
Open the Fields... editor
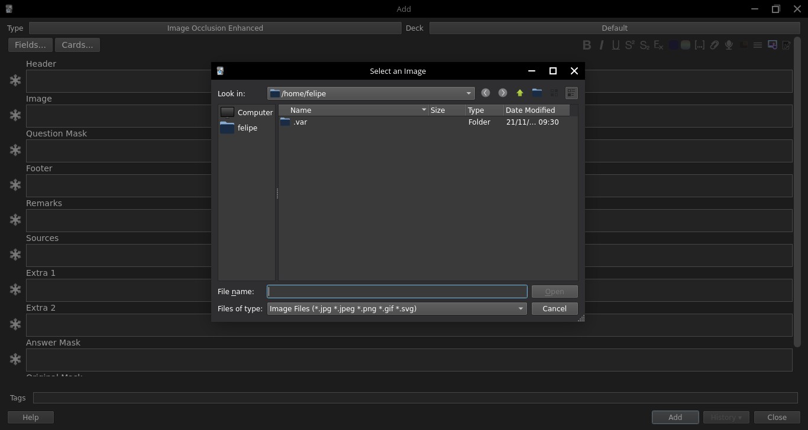[30, 45]
